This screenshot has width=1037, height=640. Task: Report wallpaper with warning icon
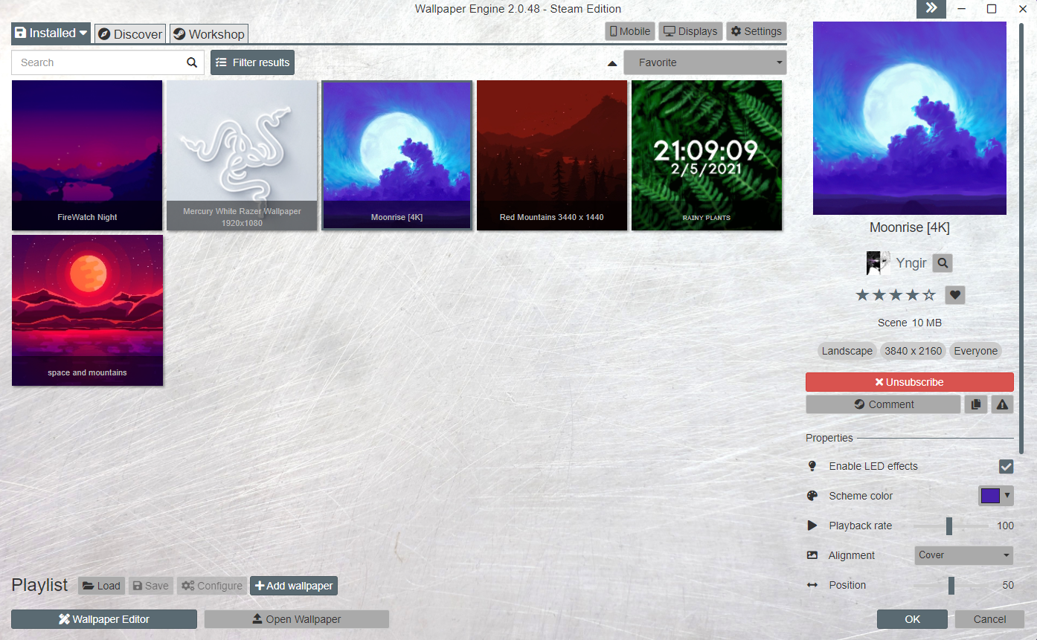[1002, 404]
